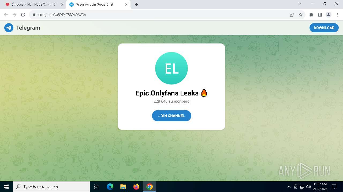
Task: Open the tab search dropdown
Action: click(300, 4)
